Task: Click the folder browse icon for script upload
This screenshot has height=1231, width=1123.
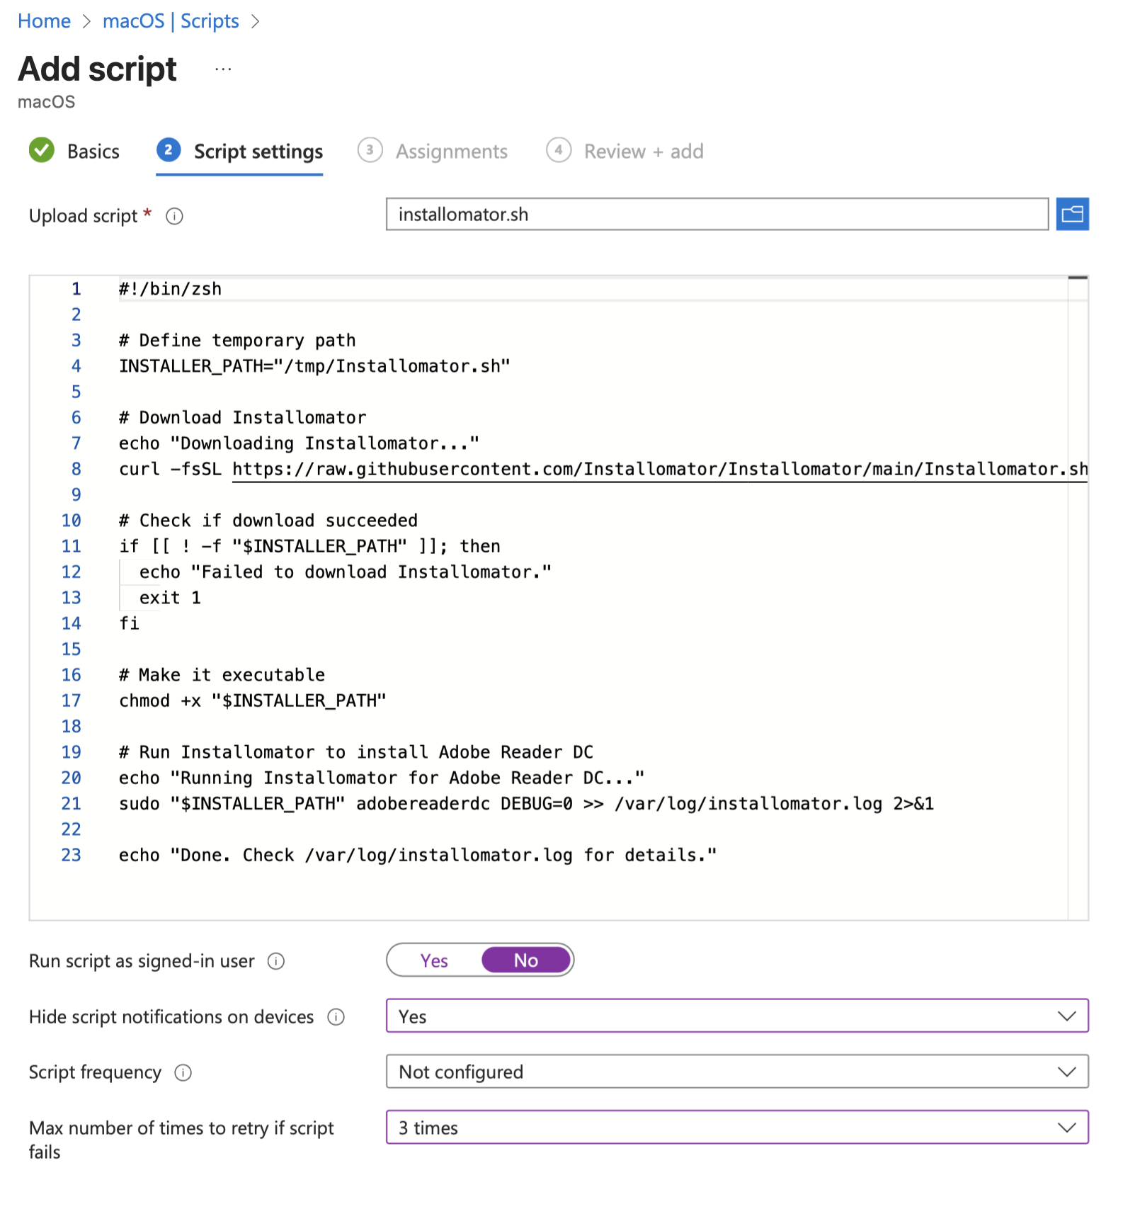Action: 1071,214
